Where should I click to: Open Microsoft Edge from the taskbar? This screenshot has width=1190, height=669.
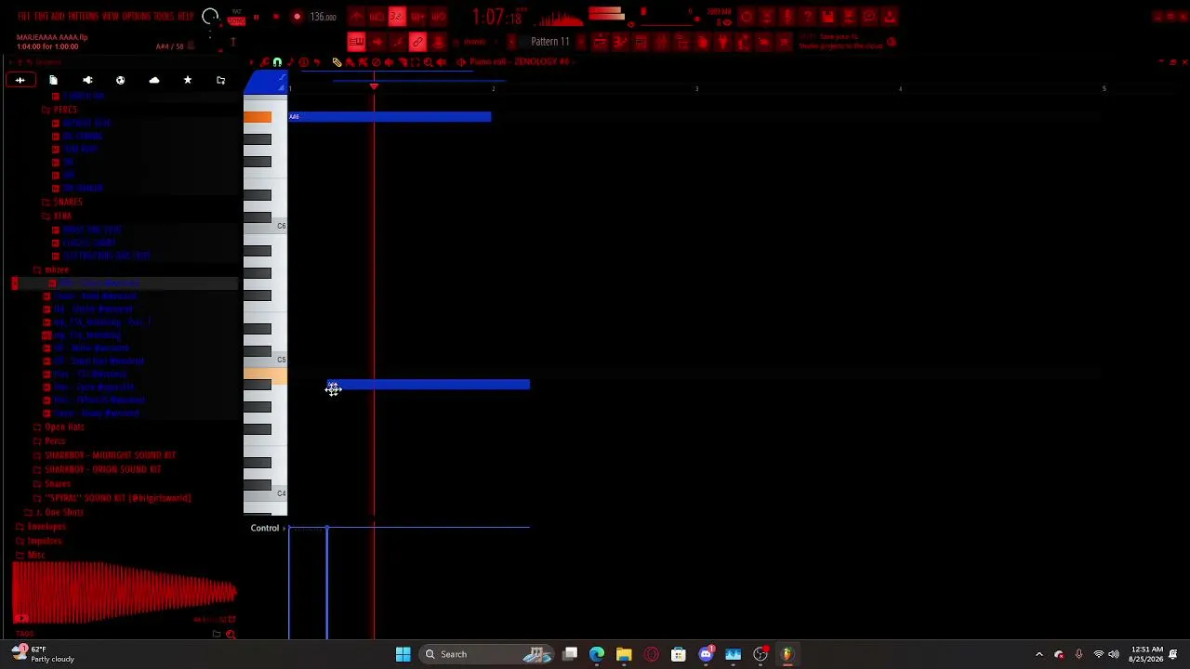click(x=597, y=654)
